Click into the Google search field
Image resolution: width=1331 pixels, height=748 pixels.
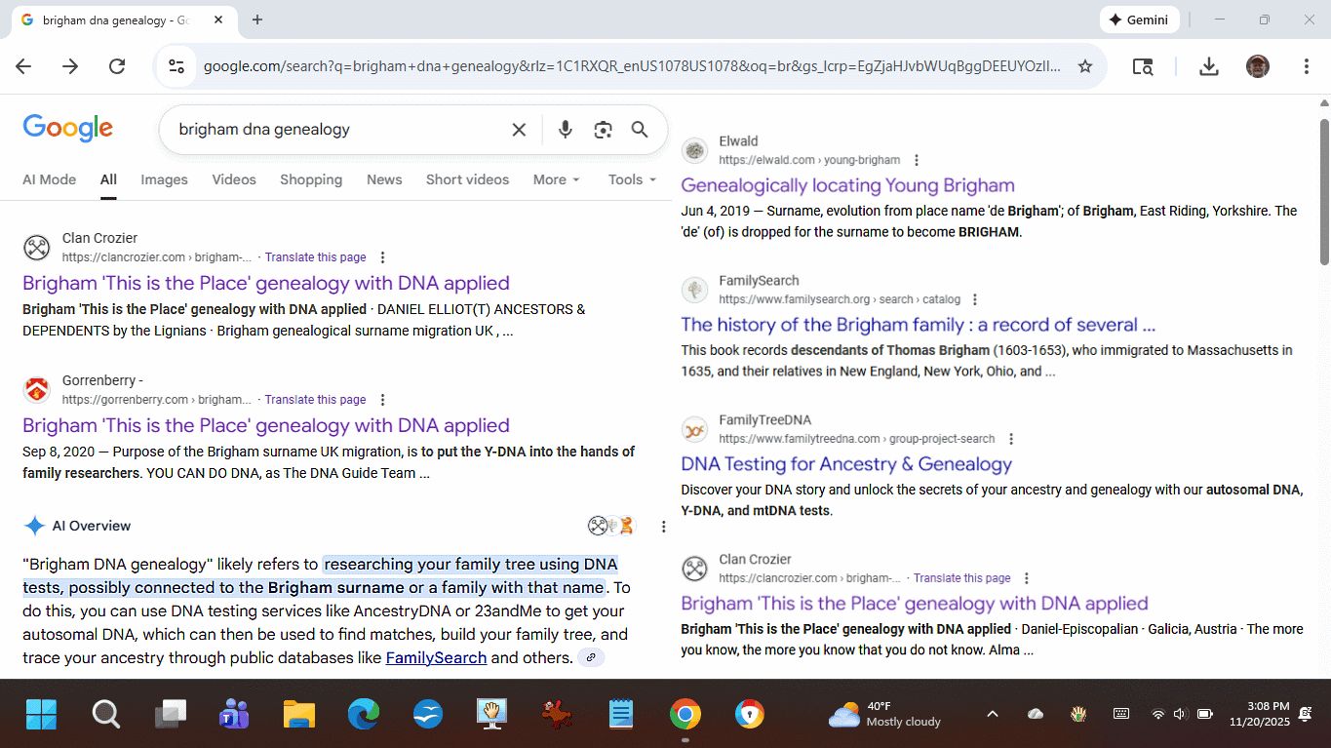pyautogui.click(x=332, y=130)
